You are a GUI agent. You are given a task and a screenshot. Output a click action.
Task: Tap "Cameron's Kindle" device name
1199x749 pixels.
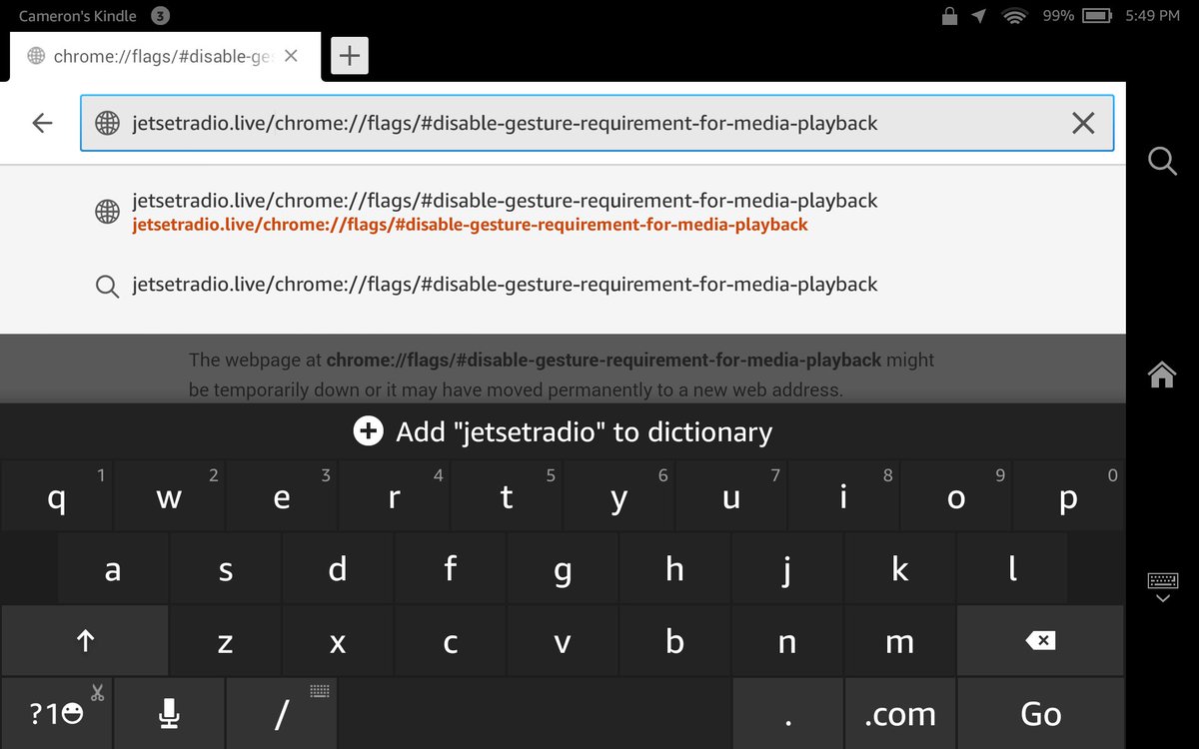point(78,16)
